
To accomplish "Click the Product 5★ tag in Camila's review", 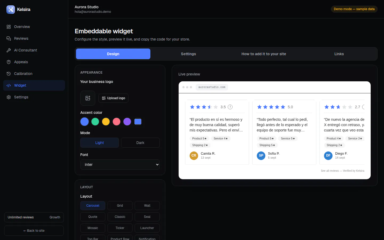I will point(199,138).
